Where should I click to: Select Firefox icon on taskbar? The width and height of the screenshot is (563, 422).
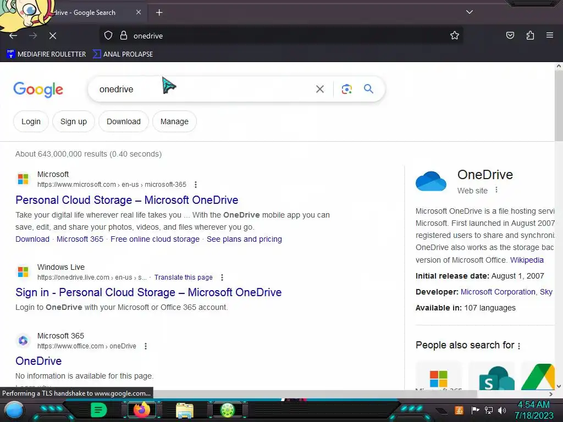click(x=141, y=410)
